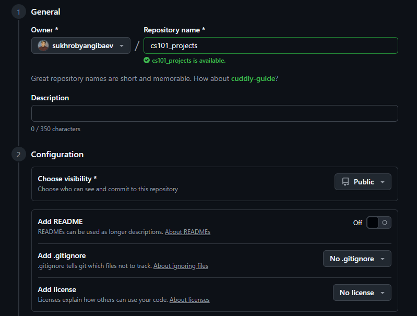Click the step 1 circle badge
The height and width of the screenshot is (316, 417).
tap(18, 12)
